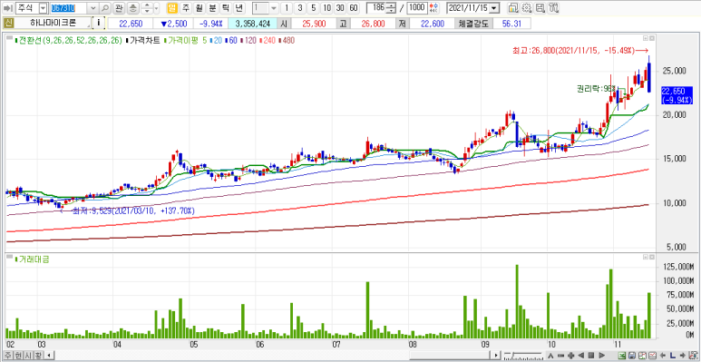Click the bar count field showing 186
Viewport: 701px width, 362px height.
coord(376,8)
